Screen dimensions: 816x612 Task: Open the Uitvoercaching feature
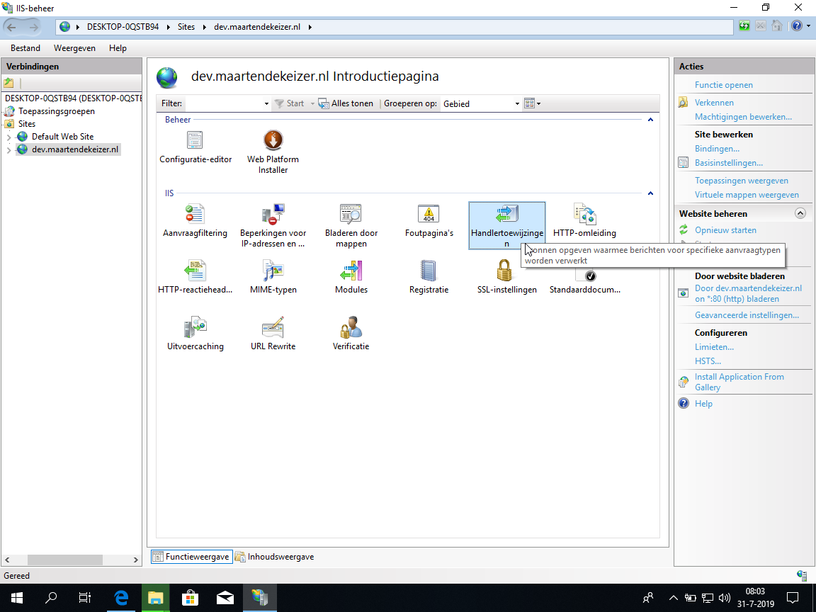pos(195,334)
